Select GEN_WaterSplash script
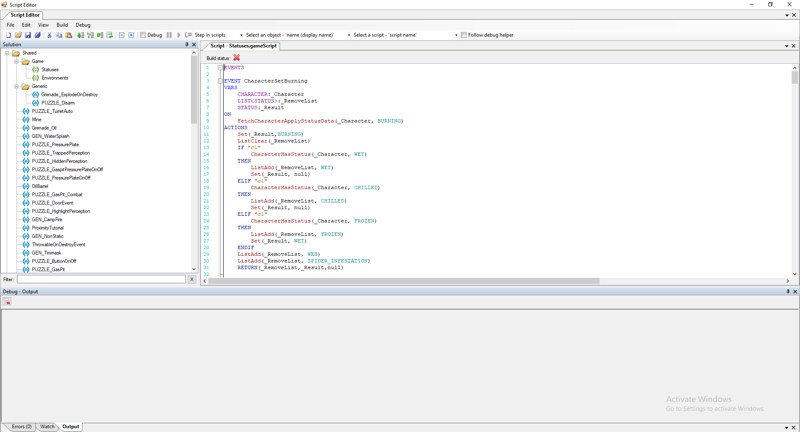800x432 pixels. (x=50, y=136)
